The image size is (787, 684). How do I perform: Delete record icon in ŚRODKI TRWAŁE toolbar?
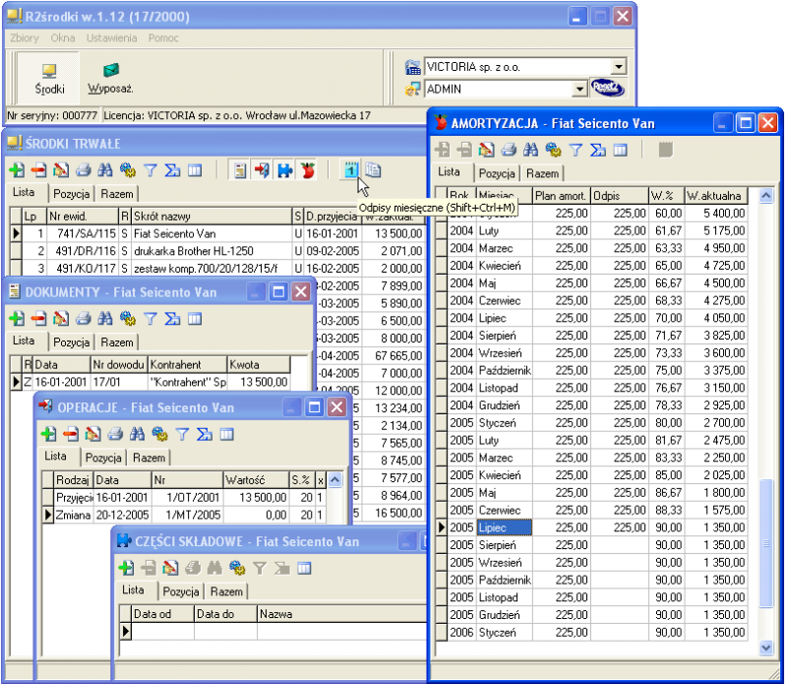[38, 170]
